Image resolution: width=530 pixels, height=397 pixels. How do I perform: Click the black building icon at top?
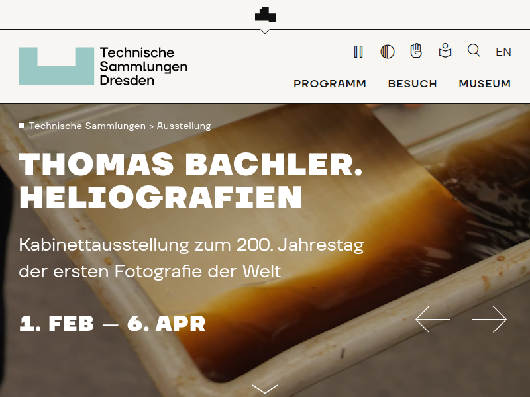click(265, 15)
